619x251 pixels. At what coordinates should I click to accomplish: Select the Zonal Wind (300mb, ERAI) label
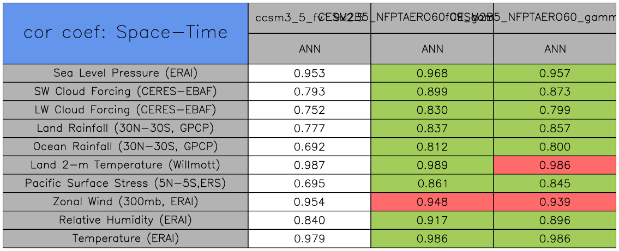click(x=125, y=202)
